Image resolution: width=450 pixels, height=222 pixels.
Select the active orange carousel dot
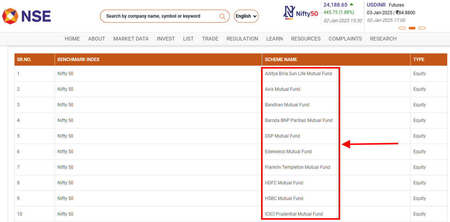tap(413, 28)
